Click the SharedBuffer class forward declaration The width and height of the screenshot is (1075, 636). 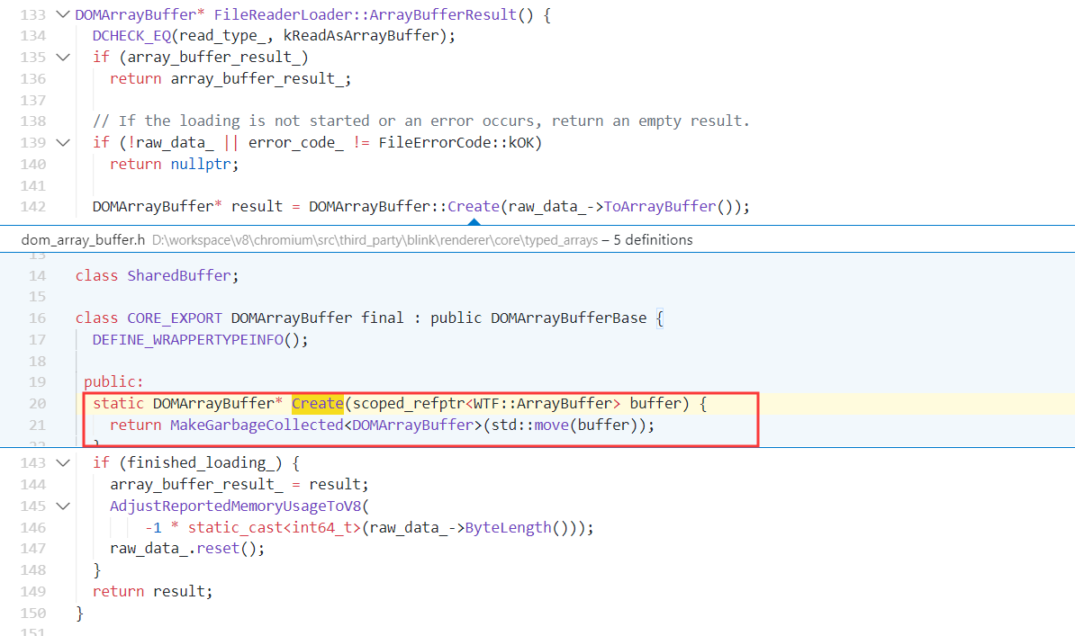177,275
